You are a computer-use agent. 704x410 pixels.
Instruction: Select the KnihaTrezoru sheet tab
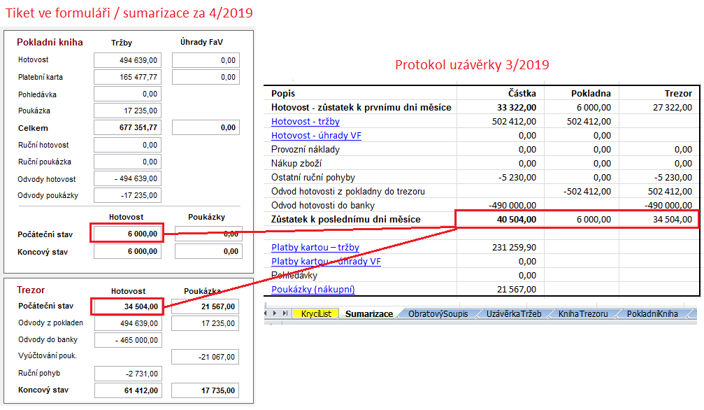(x=583, y=314)
